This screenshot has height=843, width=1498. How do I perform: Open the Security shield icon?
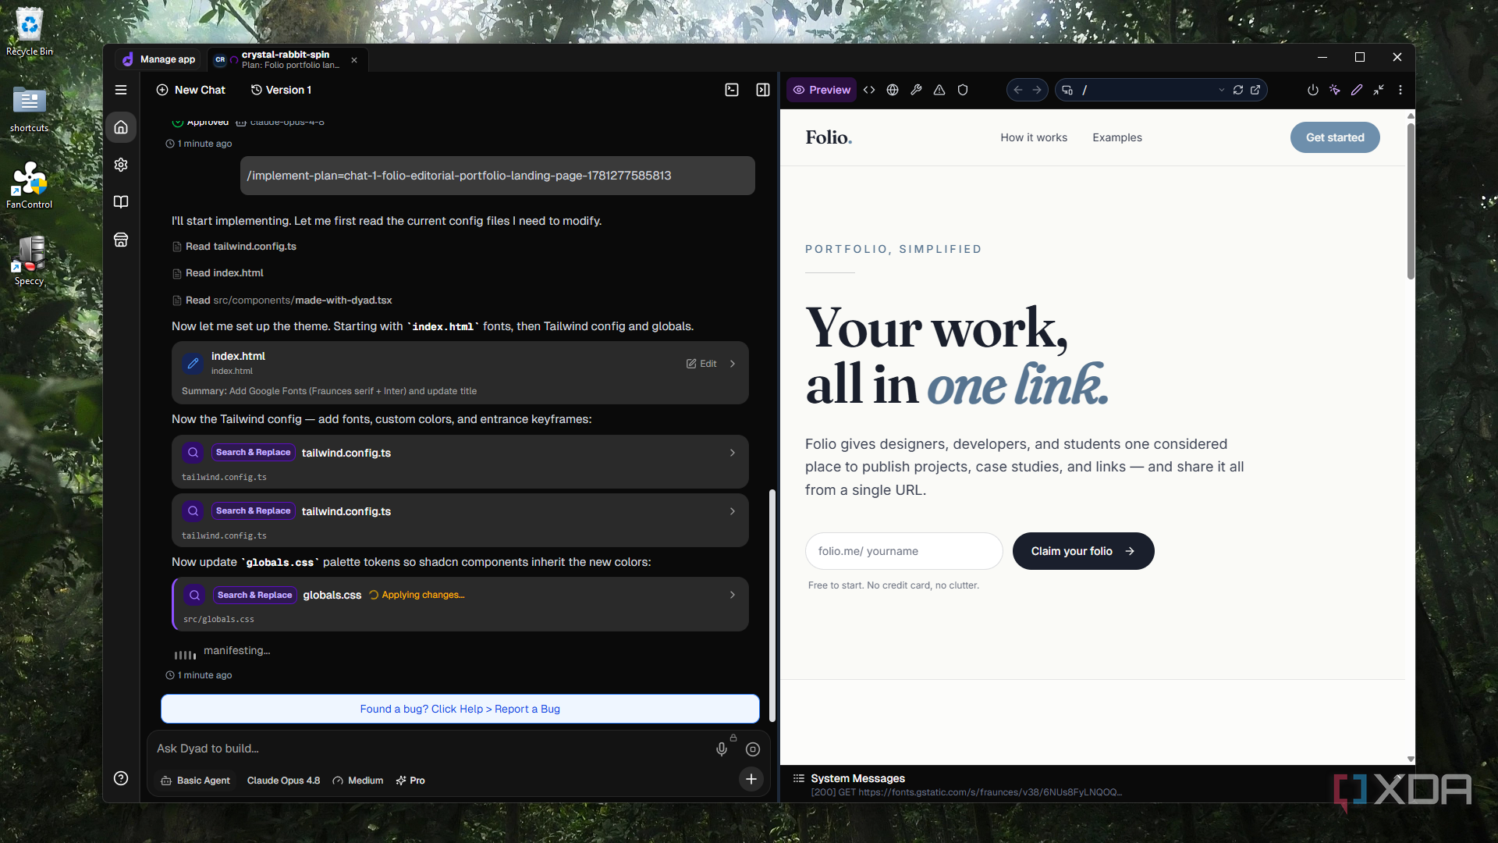tap(963, 90)
